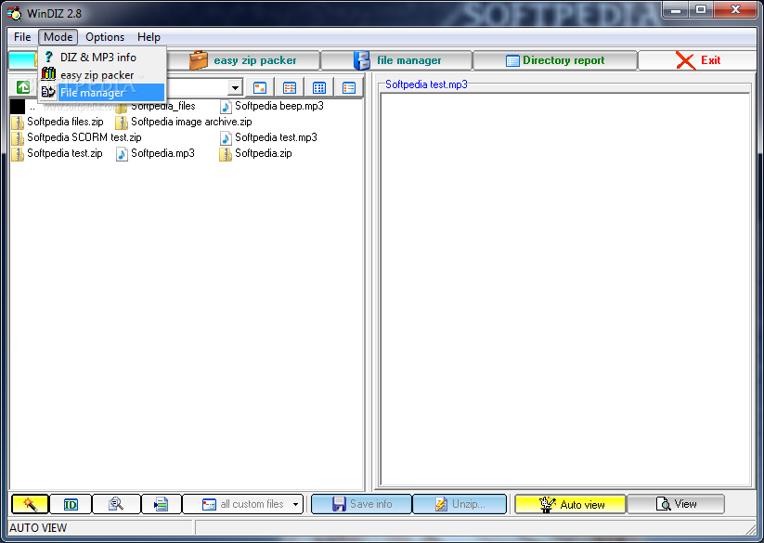This screenshot has width=764, height=543.
Task: Click the yellow magic wand button
Action: [31, 504]
